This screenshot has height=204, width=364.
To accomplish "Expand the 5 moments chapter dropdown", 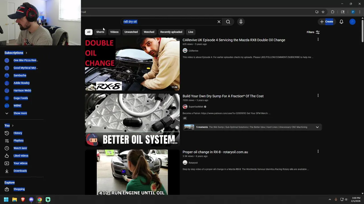I will (x=317, y=127).
